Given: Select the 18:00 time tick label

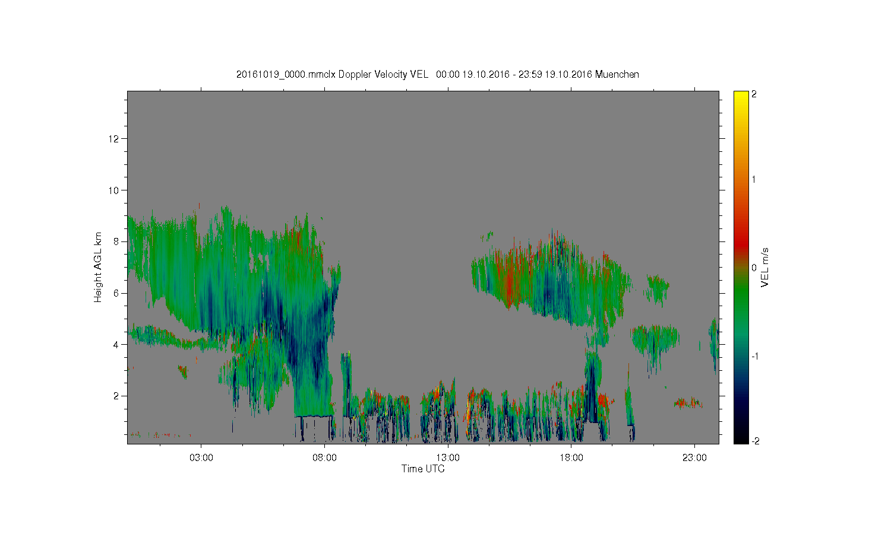Looking at the screenshot, I should 571,458.
